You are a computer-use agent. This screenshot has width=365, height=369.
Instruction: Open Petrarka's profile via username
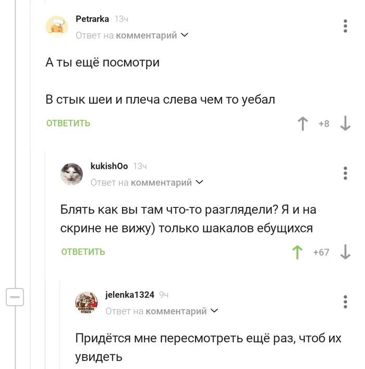(x=92, y=19)
